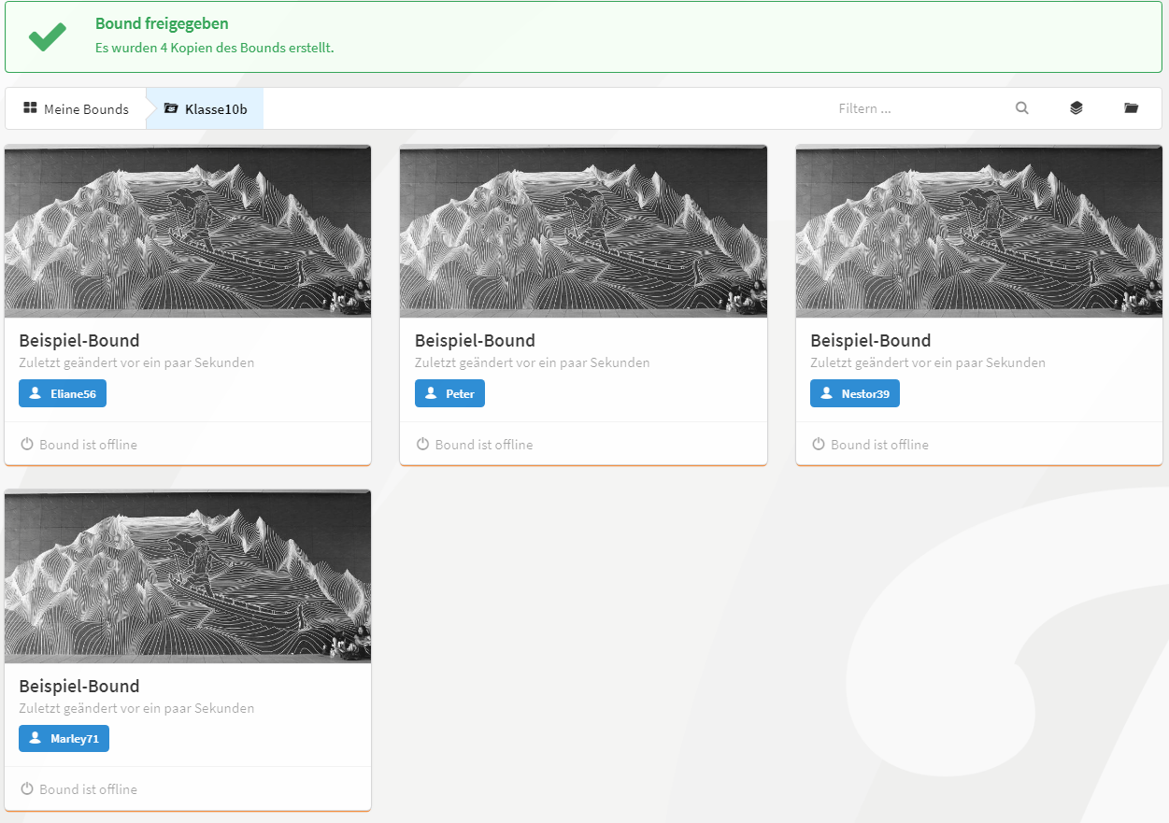This screenshot has height=823, width=1169.
Task: Click user icon on Marley71 badge
Action: point(36,738)
